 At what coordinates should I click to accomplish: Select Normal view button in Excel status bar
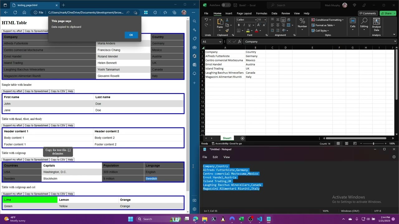point(338,143)
